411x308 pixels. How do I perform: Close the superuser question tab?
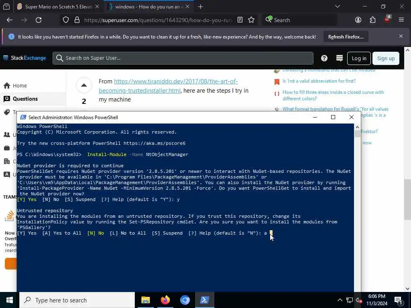click(x=187, y=6)
